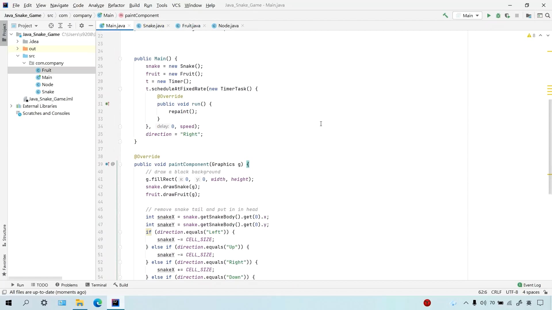Open the TODO tool window
The image size is (552, 310).
[x=39, y=285]
